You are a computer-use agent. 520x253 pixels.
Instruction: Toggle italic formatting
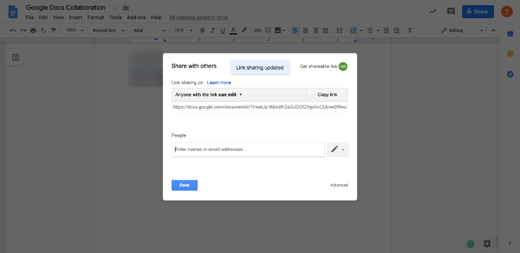tap(213, 30)
